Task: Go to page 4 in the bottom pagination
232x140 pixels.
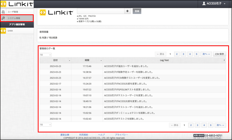Action: (204, 125)
